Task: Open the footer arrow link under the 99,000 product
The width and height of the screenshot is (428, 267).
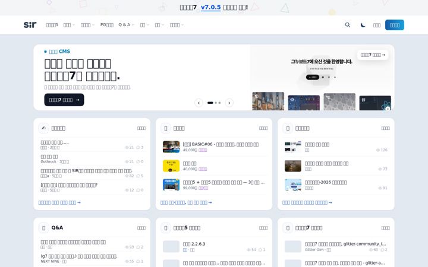Action: tap(186, 202)
